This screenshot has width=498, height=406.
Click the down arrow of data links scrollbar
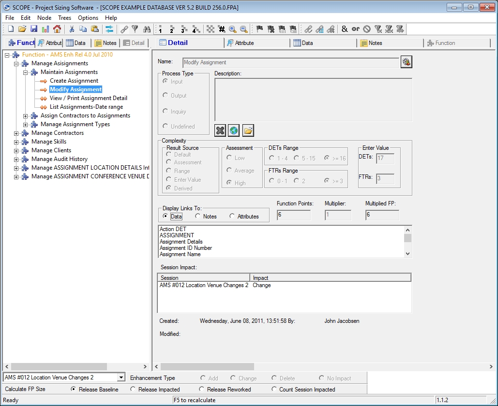[407, 254]
